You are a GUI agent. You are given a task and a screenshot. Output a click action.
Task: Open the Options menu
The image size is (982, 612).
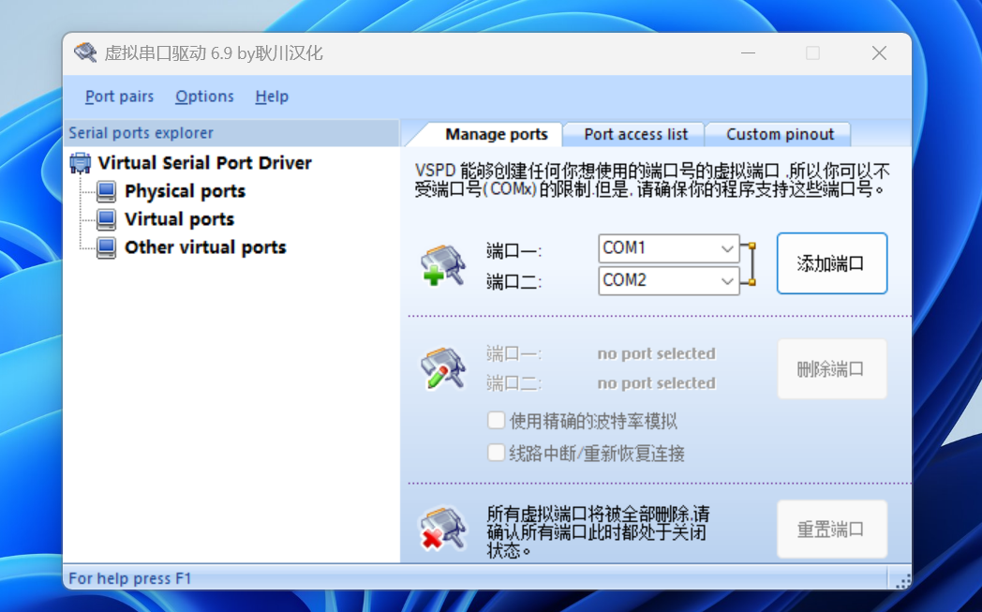pos(204,97)
